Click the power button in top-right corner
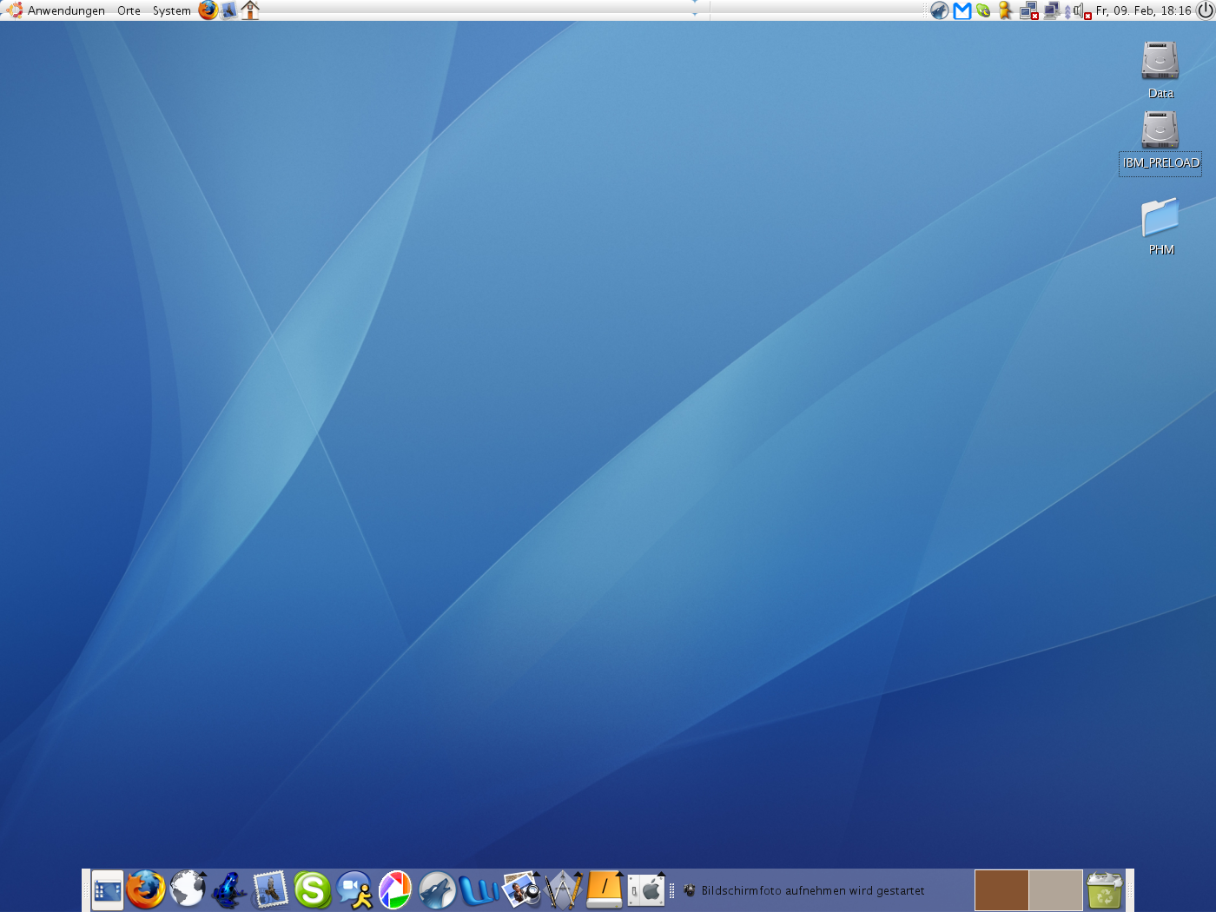The width and height of the screenshot is (1216, 912). [x=1205, y=10]
